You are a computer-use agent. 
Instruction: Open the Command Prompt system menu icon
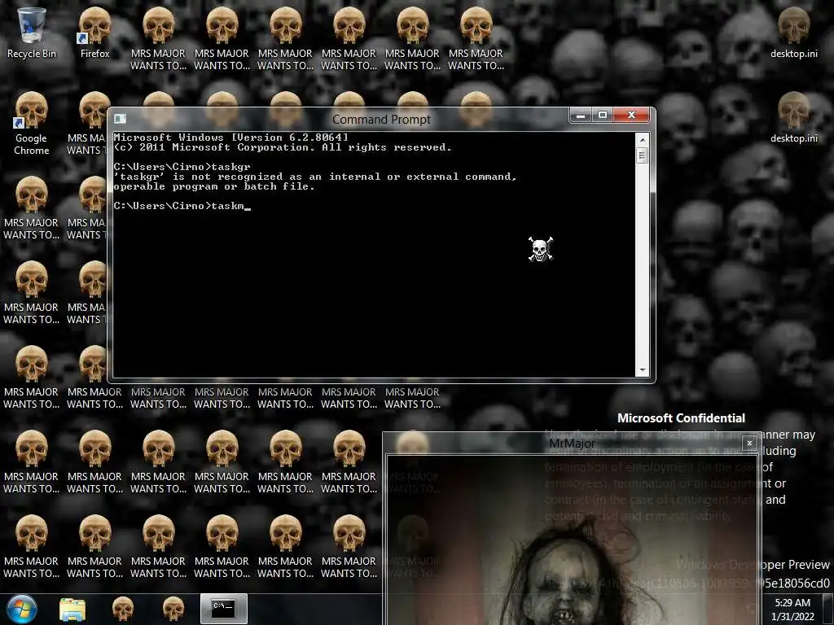point(121,119)
